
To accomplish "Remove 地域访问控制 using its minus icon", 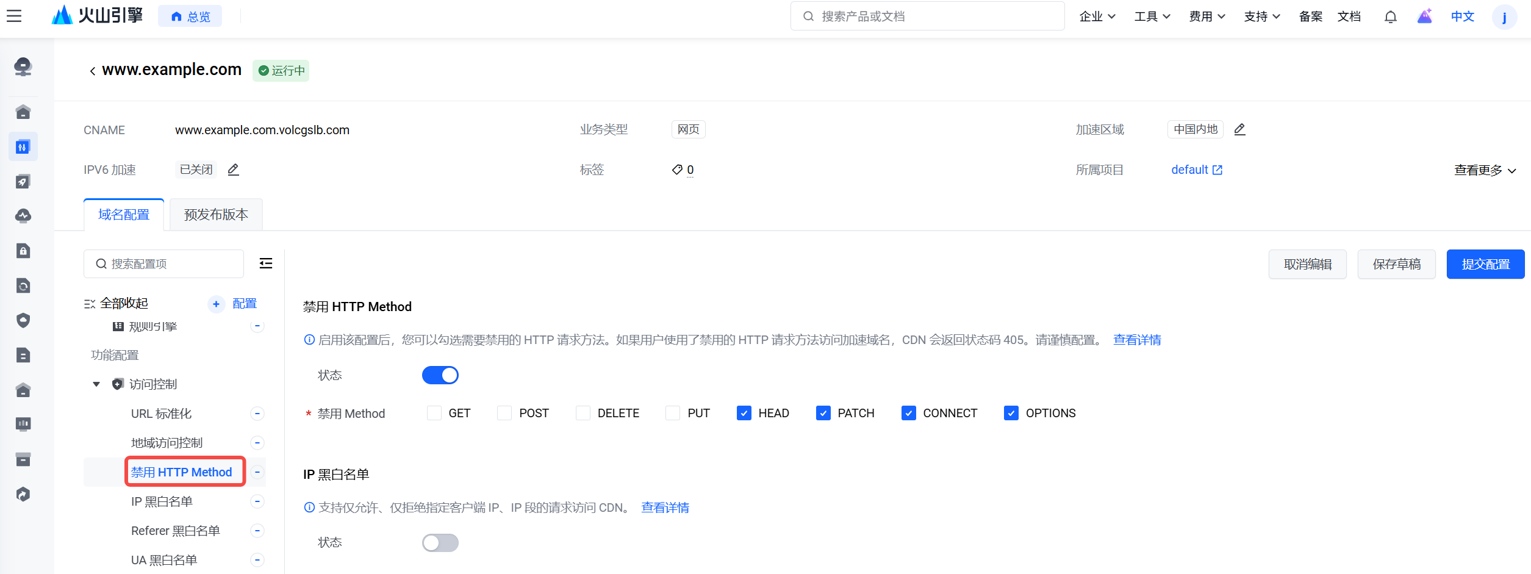I will (x=257, y=443).
